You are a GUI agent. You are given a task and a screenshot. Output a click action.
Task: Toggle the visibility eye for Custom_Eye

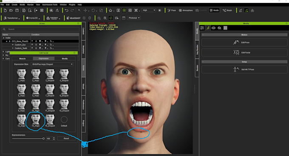tap(32, 45)
